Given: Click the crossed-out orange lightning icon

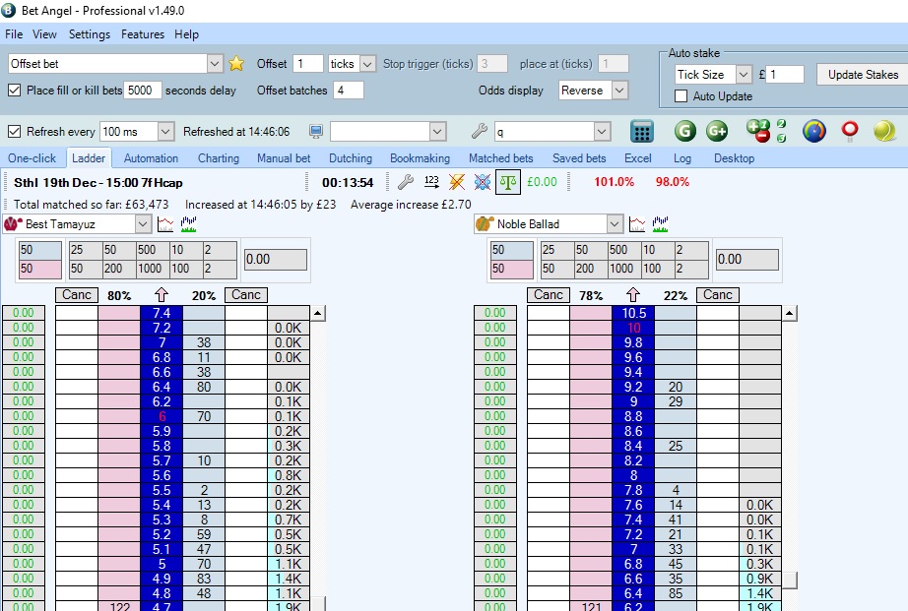Looking at the screenshot, I should click(x=457, y=182).
